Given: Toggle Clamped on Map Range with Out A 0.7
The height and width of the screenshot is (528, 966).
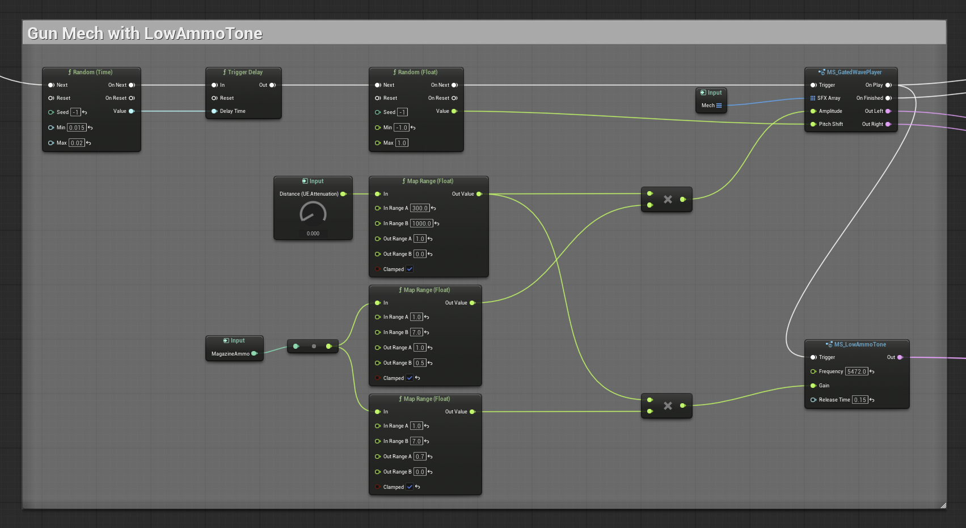Looking at the screenshot, I should tap(410, 487).
